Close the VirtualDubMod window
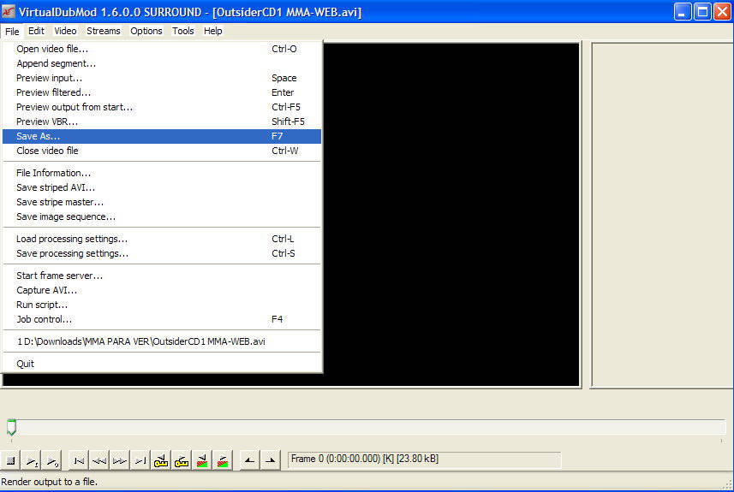734x492 pixels. 722,12
